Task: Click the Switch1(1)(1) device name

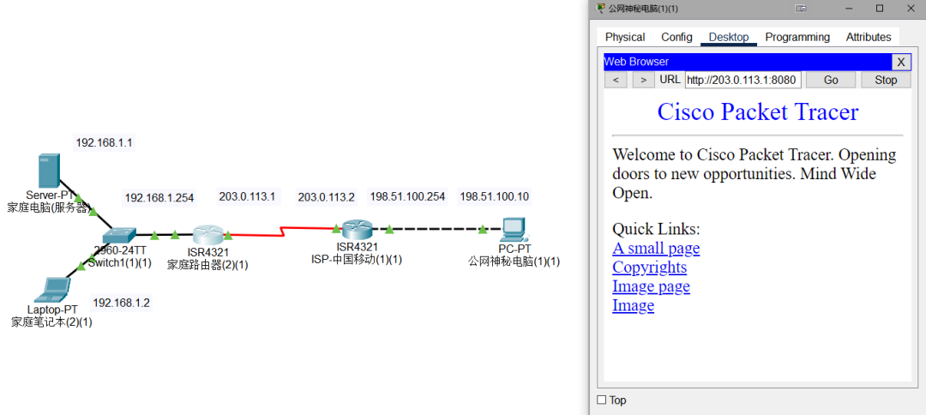Action: (120, 262)
